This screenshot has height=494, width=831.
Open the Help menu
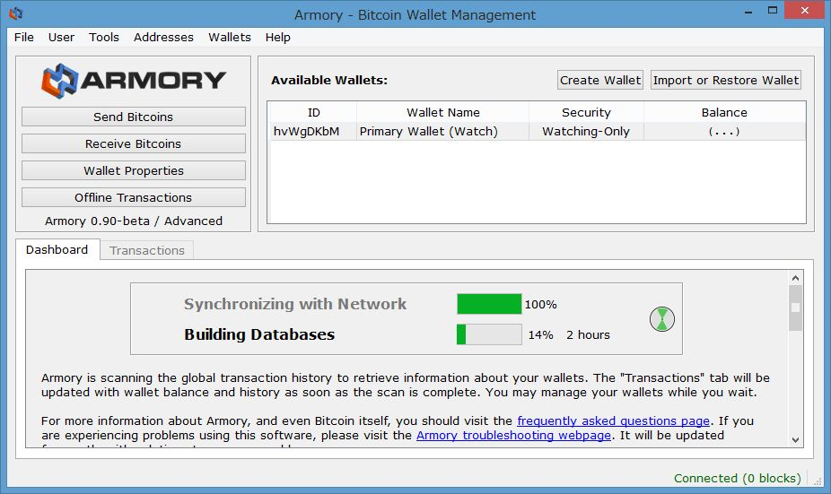coord(277,37)
